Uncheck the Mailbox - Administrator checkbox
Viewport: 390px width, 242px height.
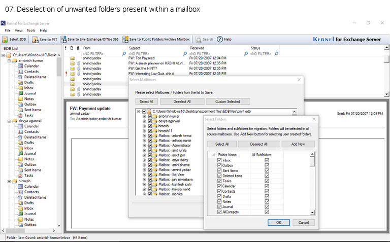click(150, 146)
